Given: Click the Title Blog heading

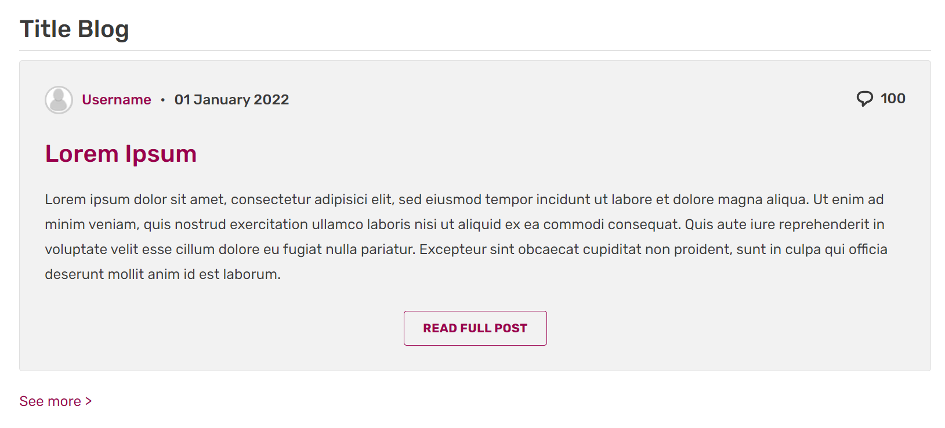Looking at the screenshot, I should 74,29.
